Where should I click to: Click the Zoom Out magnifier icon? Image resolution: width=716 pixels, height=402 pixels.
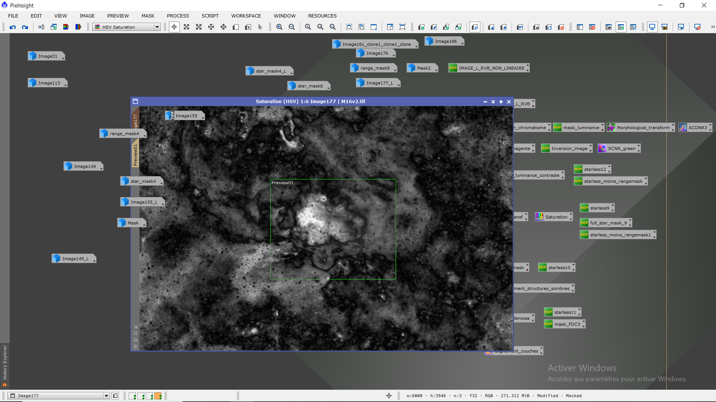tap(292, 27)
